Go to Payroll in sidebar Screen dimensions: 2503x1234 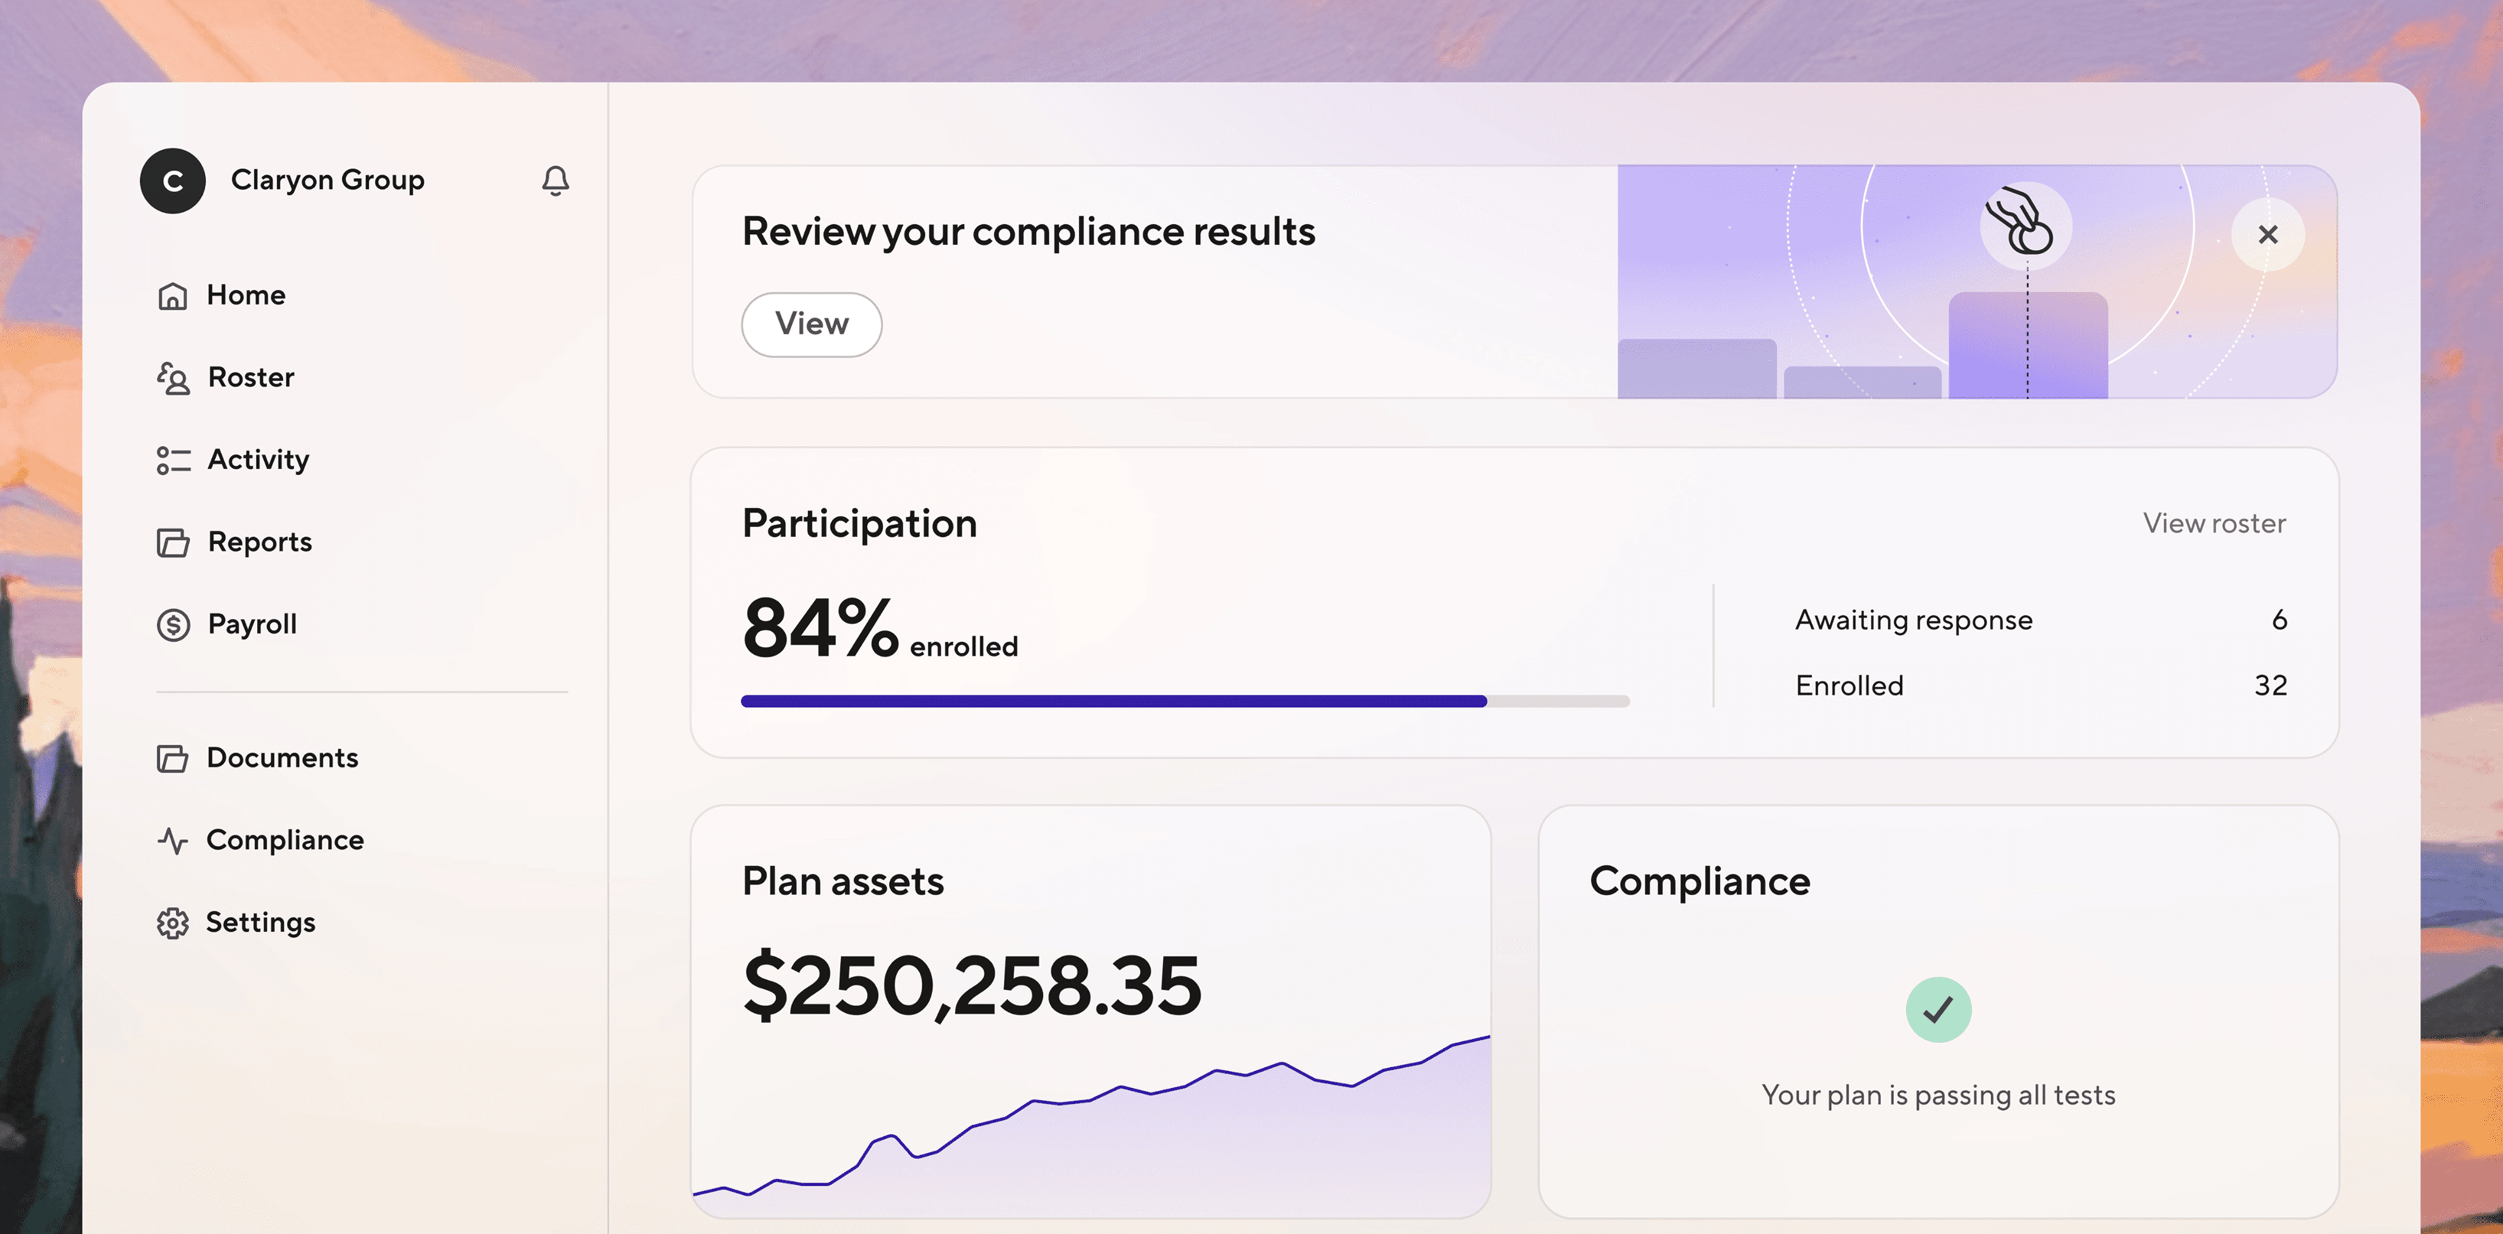(x=252, y=624)
